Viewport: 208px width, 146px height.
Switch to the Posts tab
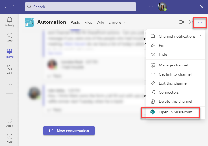coord(75,22)
